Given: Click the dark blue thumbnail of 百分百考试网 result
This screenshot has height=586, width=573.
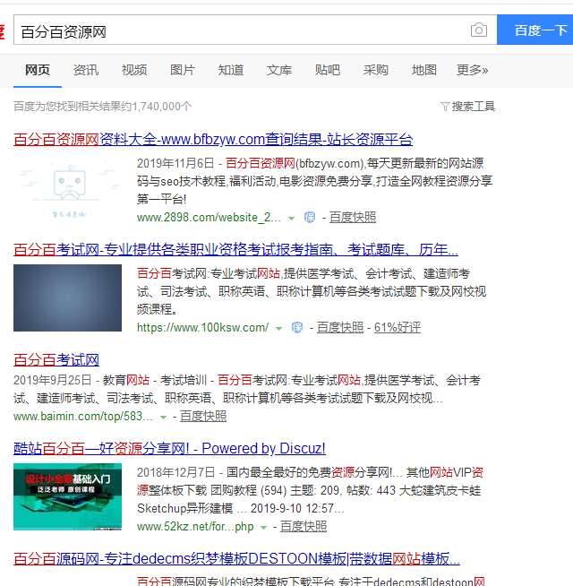Looking at the screenshot, I should click(68, 297).
